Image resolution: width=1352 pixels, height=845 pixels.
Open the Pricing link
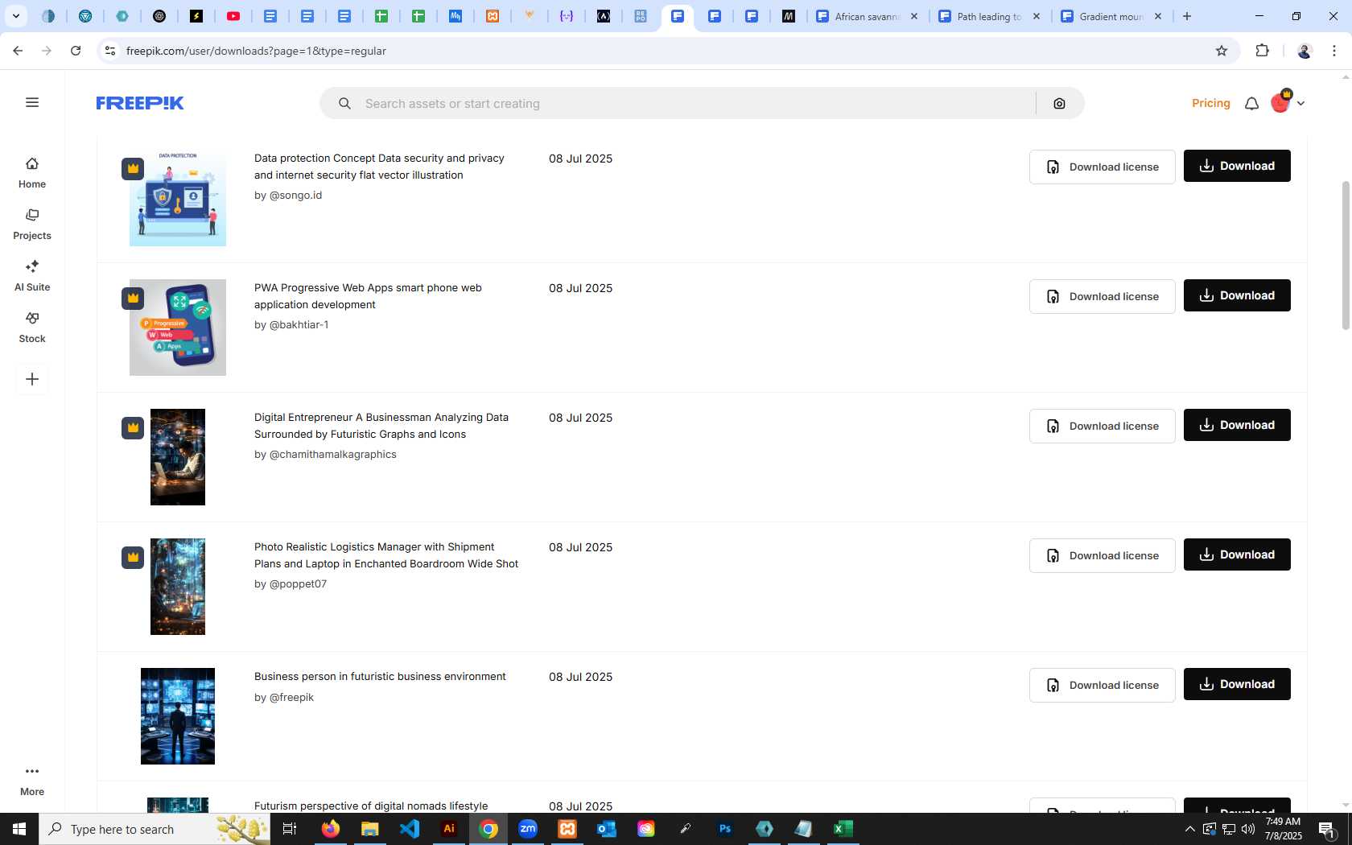(1210, 103)
